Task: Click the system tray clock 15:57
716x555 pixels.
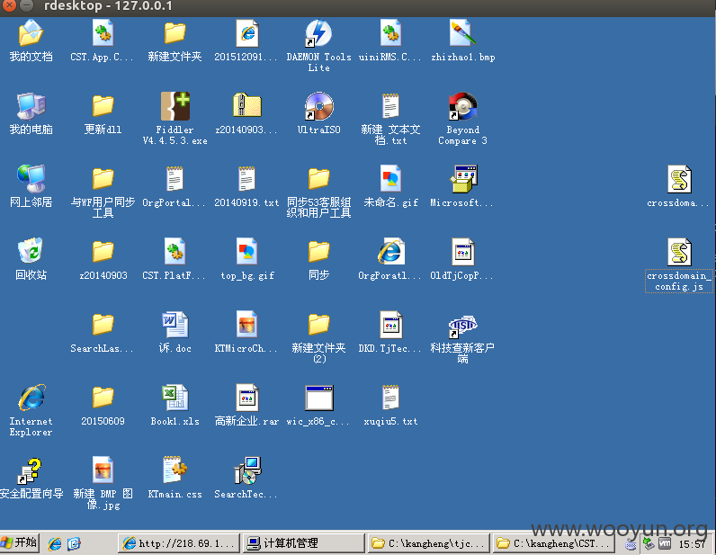Action: pyautogui.click(x=693, y=543)
